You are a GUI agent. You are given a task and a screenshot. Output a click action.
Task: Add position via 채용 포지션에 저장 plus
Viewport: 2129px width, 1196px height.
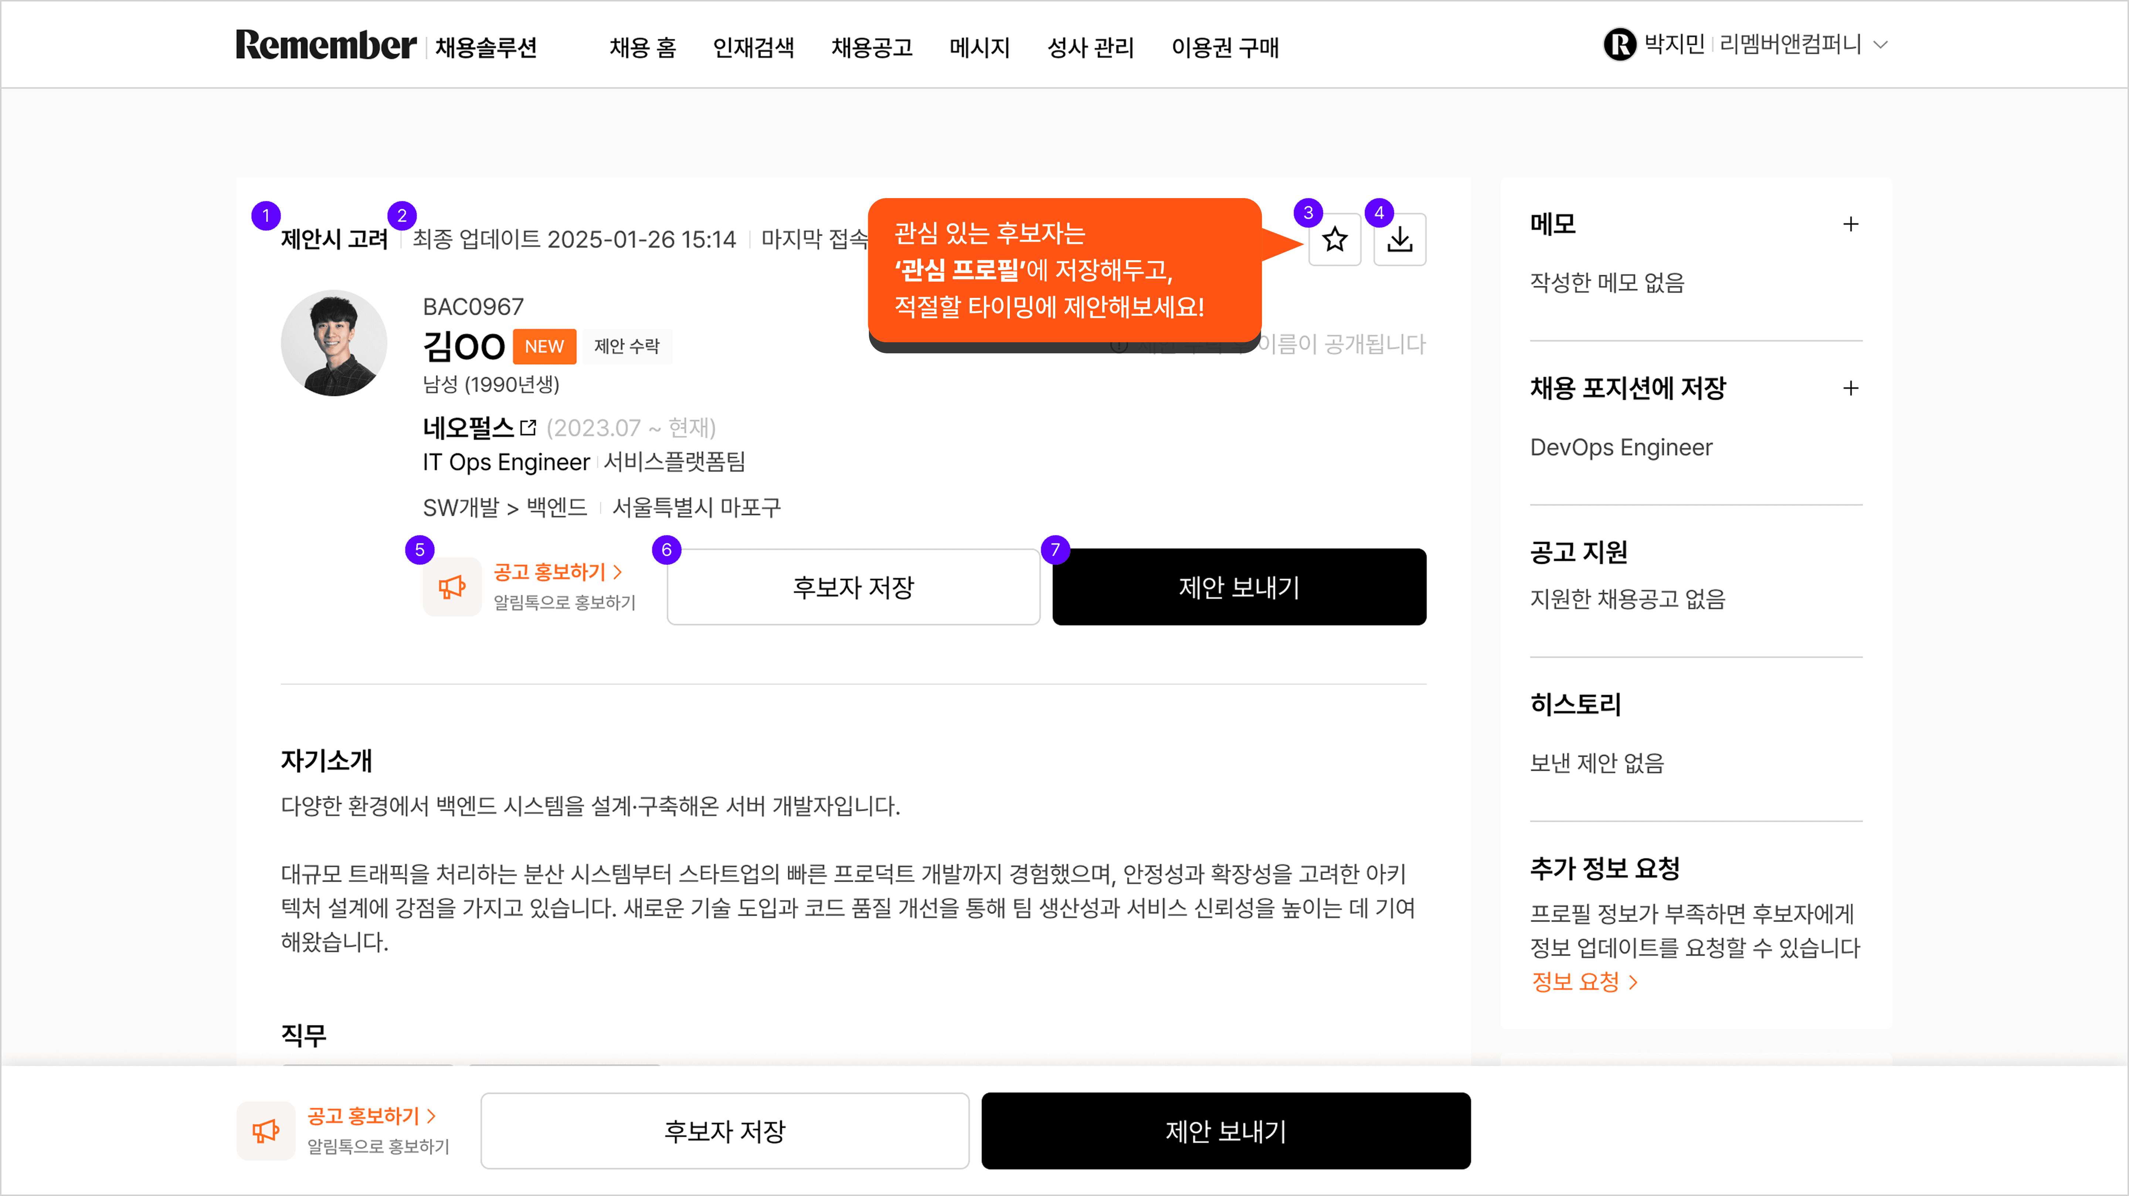(1850, 388)
